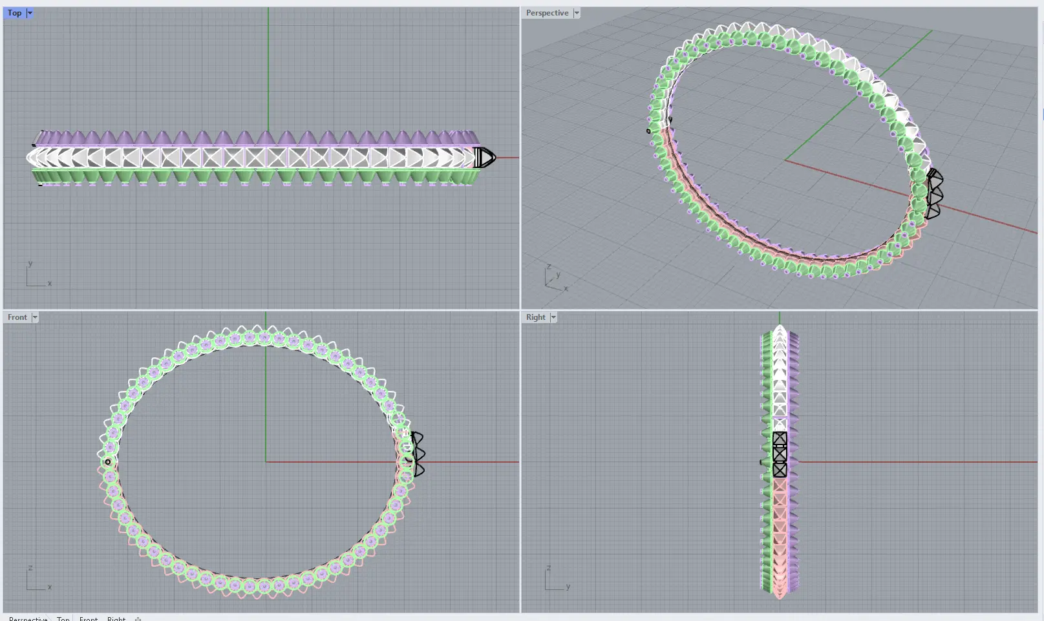Select the Right viewport title label
This screenshot has width=1044, height=621.
click(535, 317)
